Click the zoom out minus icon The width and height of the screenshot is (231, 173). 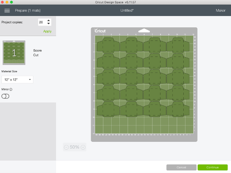tap(66, 147)
